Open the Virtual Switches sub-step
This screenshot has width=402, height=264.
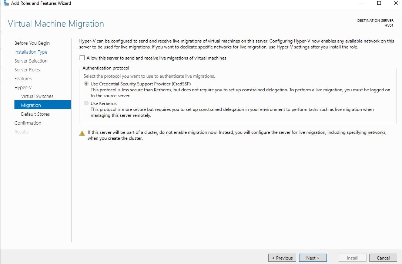37,96
